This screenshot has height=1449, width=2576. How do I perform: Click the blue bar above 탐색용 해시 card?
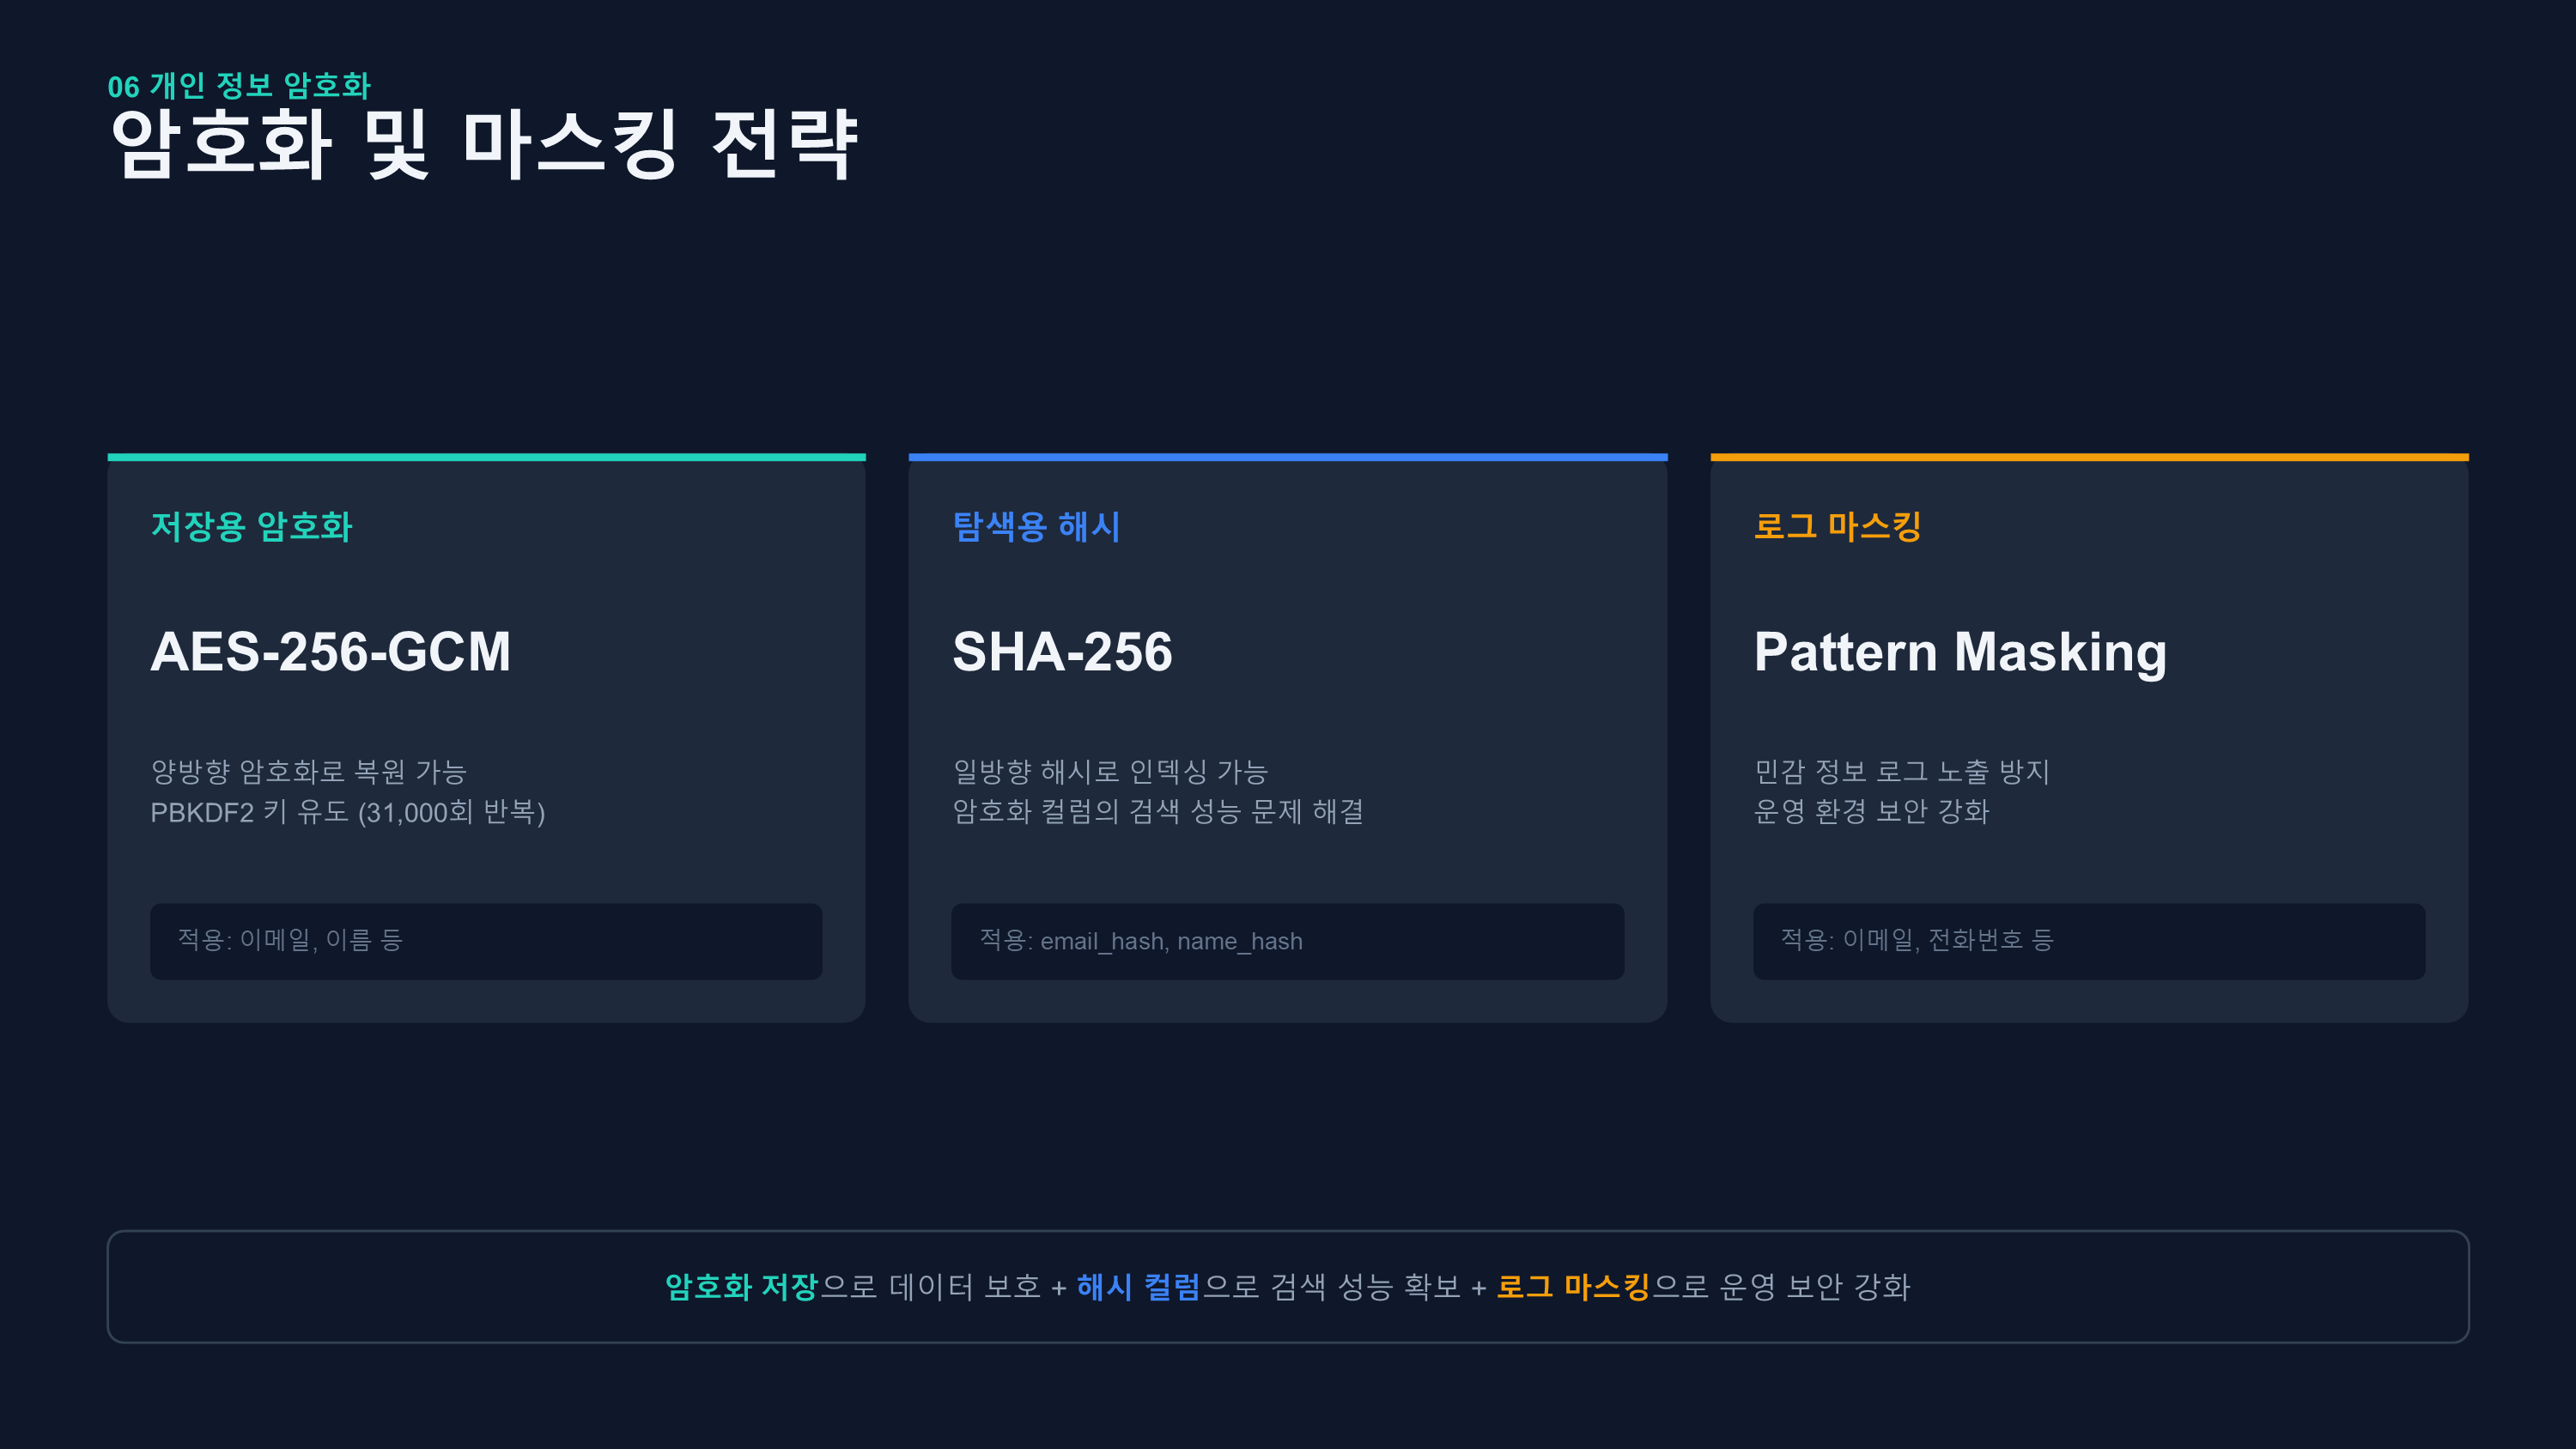click(x=1287, y=457)
